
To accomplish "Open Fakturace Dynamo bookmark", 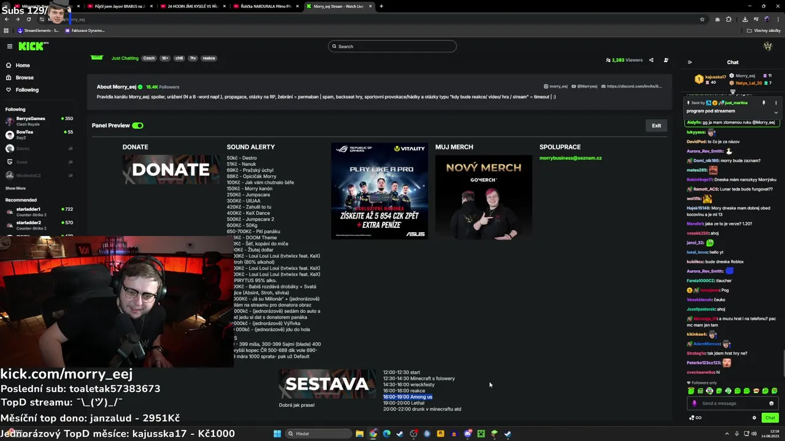I will [85, 31].
